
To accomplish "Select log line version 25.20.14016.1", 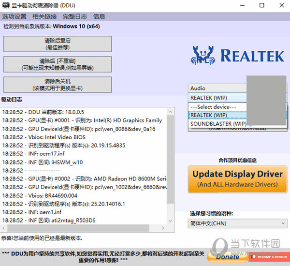I will click(x=64, y=204).
